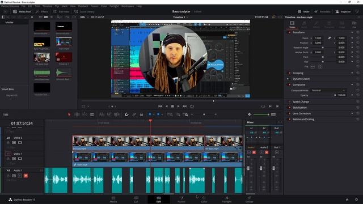Toggle the Mixer panel button

pos(303,11)
